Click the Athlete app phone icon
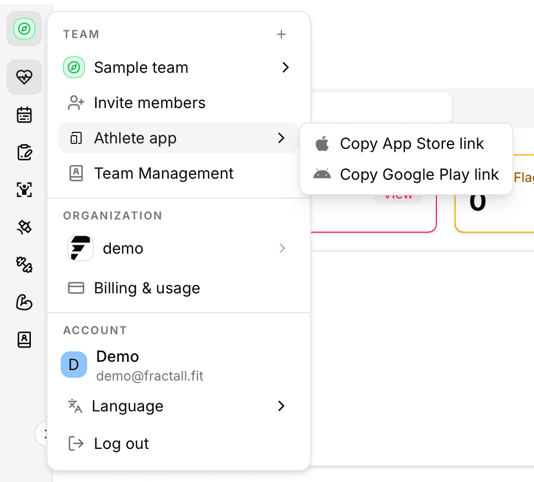The width and height of the screenshot is (534, 482). coord(76,138)
